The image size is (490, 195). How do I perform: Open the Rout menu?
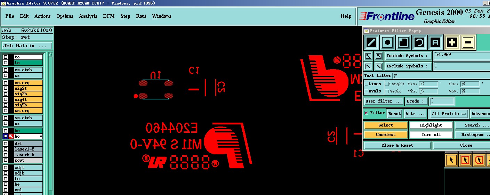[x=141, y=16]
